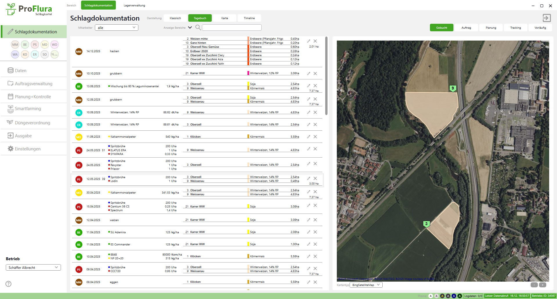This screenshot has height=299, width=557.
Task: Edit the 10.10.2025 grubbern entry via pencil
Action: [x=309, y=74]
